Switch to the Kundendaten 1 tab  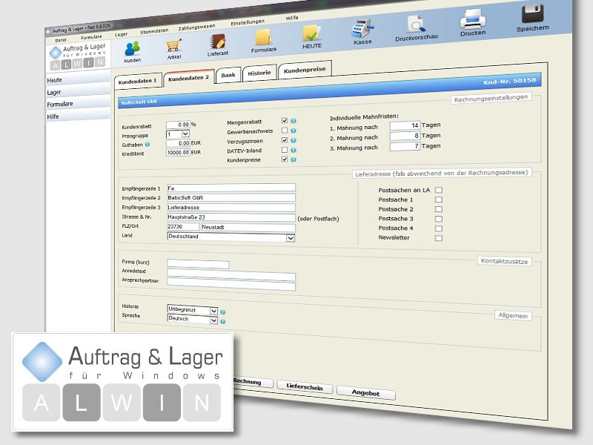coord(138,81)
